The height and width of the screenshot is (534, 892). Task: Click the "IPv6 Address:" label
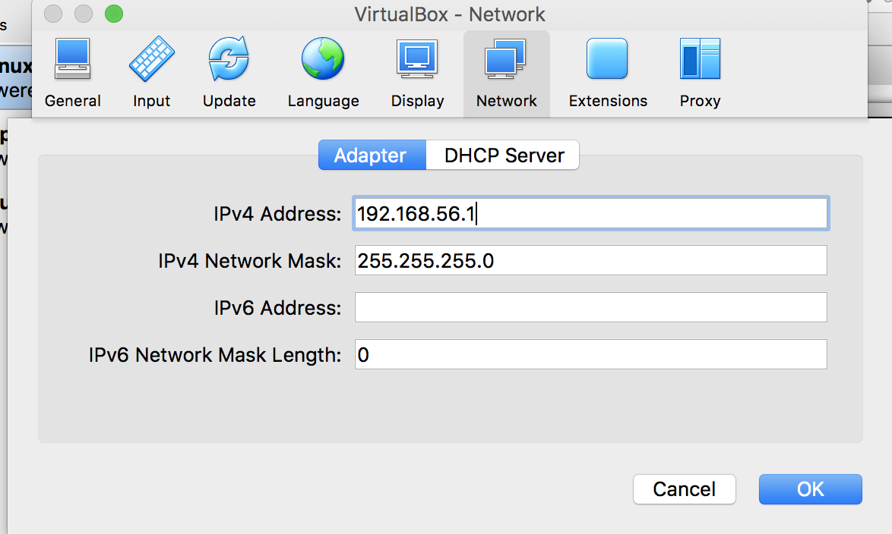click(277, 308)
